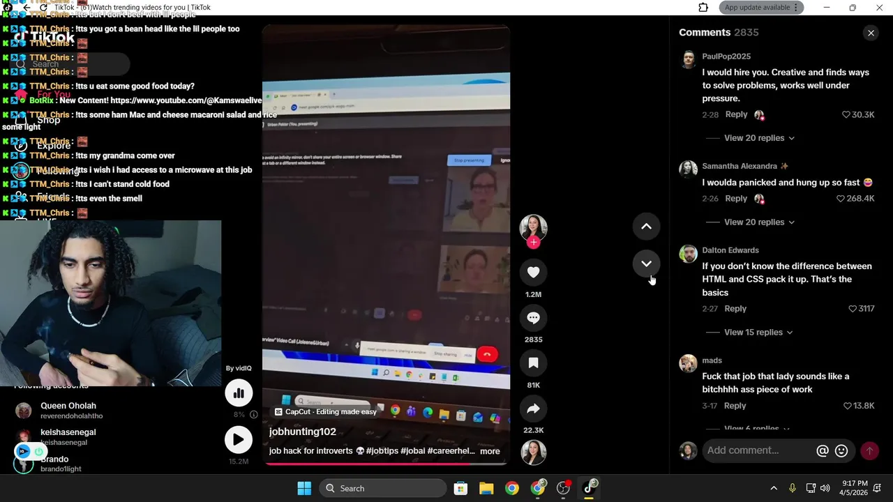Open the vidIQ stats bar-chart button
The height and width of the screenshot is (502, 893).
coord(239,393)
